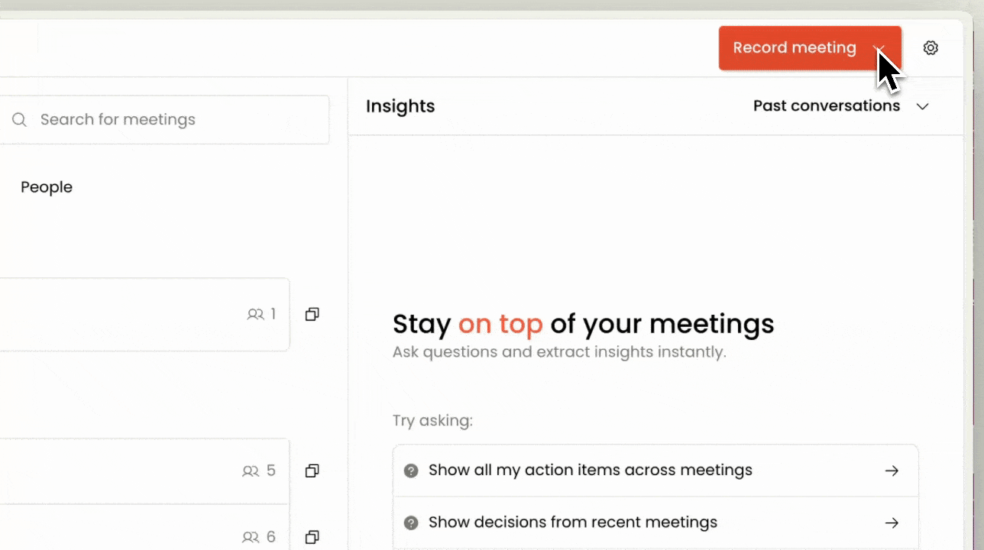Click the participants icon showing 6
The image size is (984, 550).
[251, 538]
